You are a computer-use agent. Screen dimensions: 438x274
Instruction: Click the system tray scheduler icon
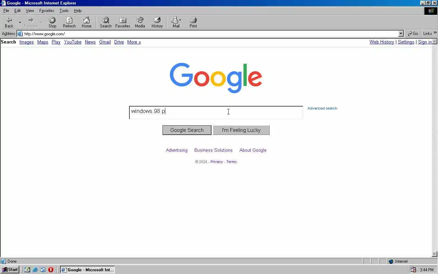point(413,270)
